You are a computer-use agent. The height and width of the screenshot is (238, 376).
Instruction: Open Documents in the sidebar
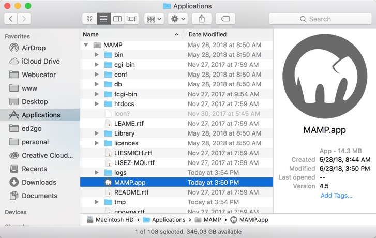[x=40, y=196]
